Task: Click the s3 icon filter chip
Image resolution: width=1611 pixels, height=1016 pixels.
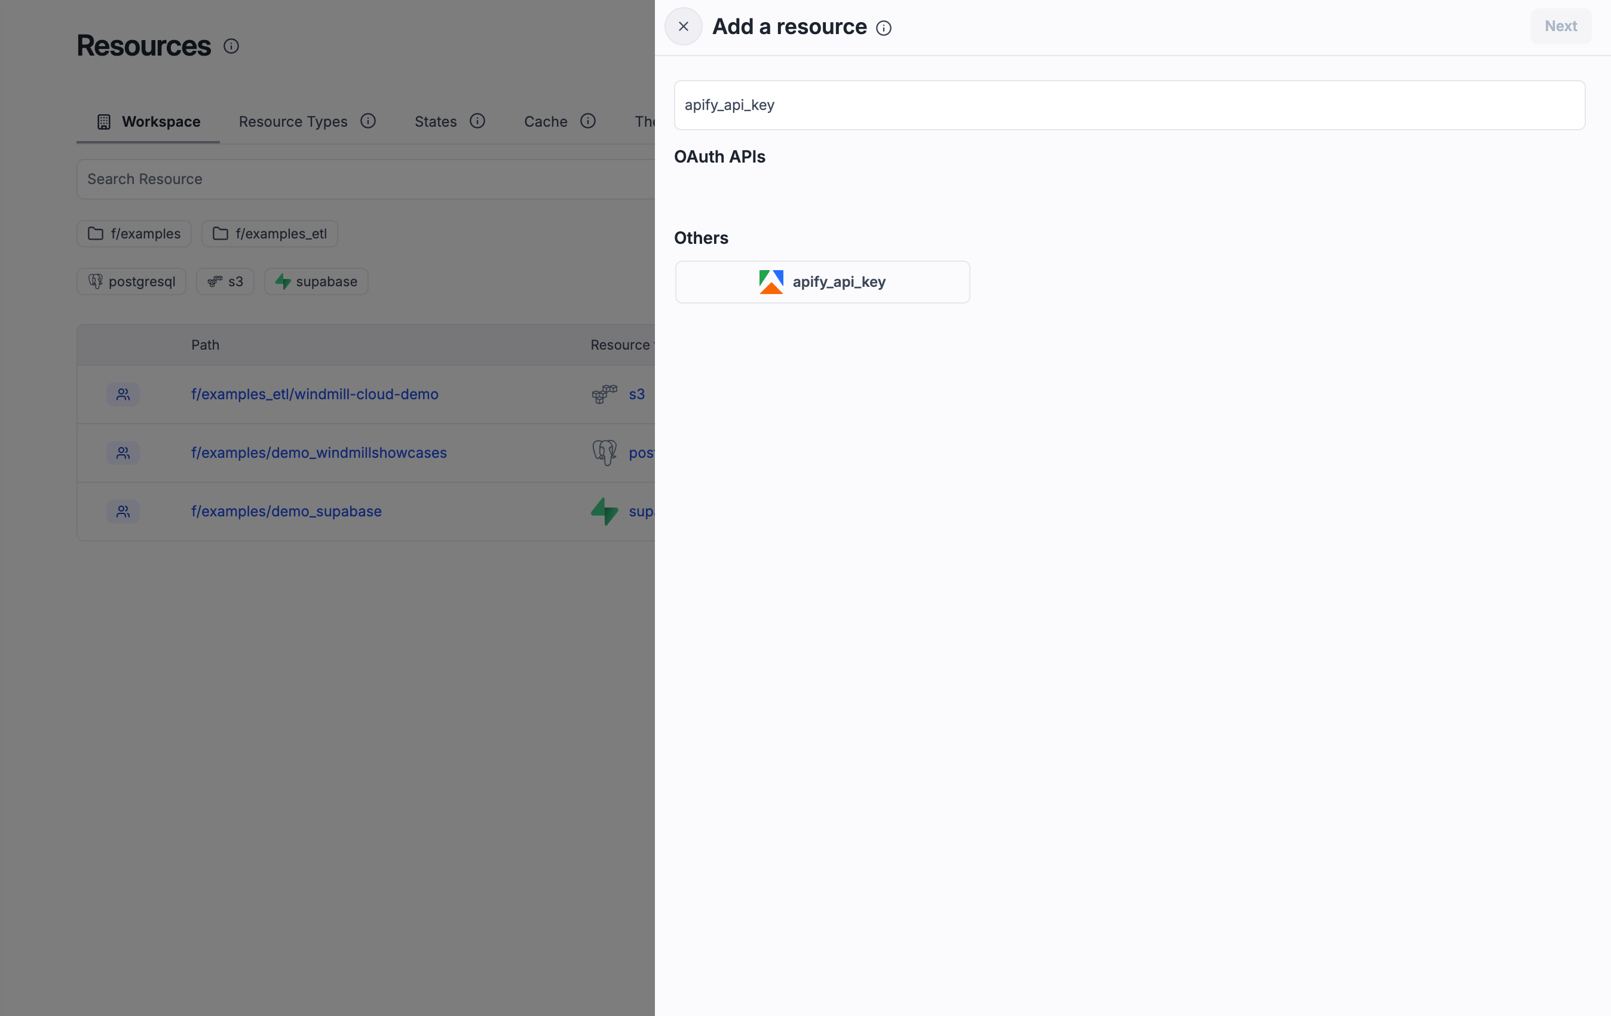Action: click(x=215, y=281)
